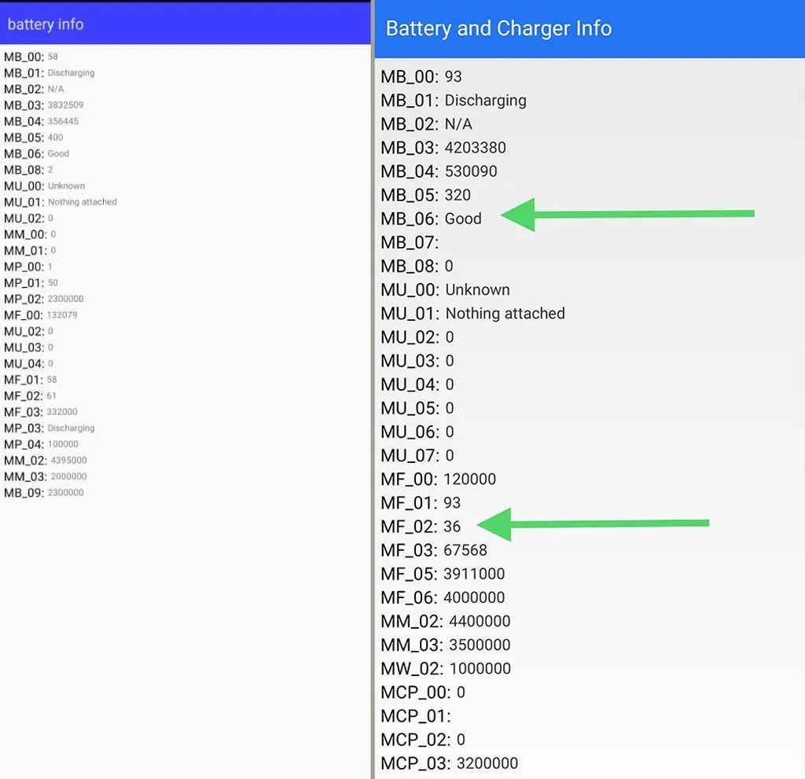805x779 pixels.
Task: Tap the MB_03 entry with value 3832509
Action: (43, 105)
